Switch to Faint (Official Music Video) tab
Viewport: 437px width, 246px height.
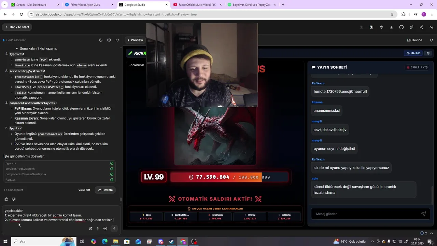198,5
